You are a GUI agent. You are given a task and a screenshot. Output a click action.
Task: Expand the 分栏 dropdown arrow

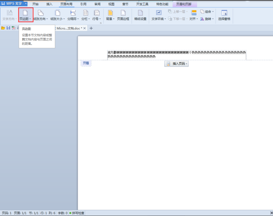coord(89,19)
